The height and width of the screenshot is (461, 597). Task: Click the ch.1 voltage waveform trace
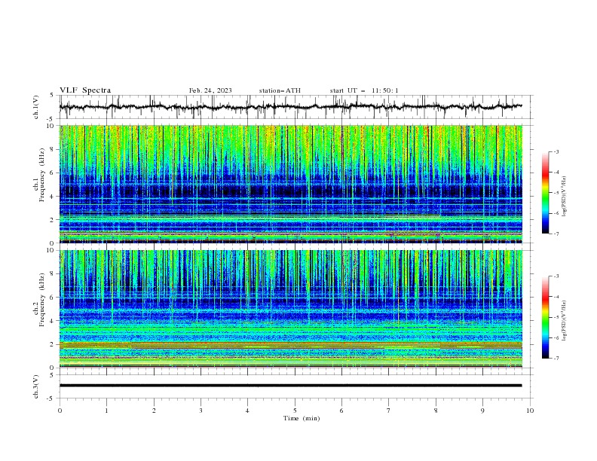coord(290,107)
